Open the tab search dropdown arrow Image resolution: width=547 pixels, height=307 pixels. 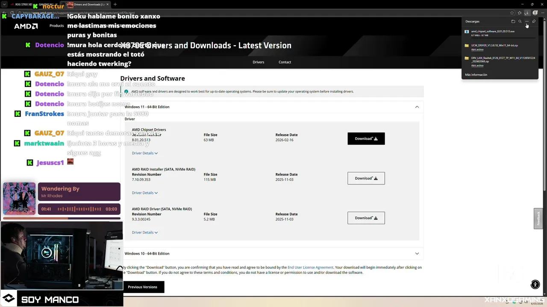point(4,4)
